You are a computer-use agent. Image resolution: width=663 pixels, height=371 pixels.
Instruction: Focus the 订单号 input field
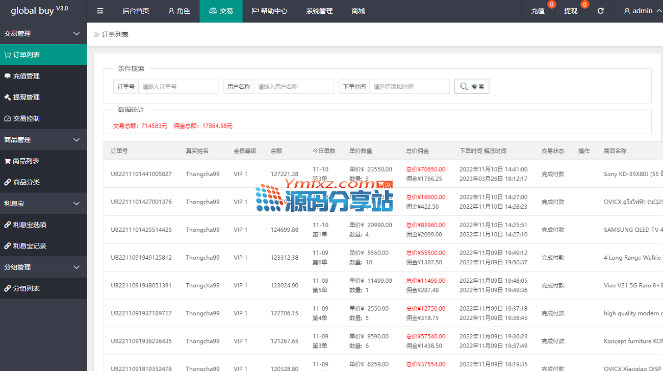tap(178, 87)
